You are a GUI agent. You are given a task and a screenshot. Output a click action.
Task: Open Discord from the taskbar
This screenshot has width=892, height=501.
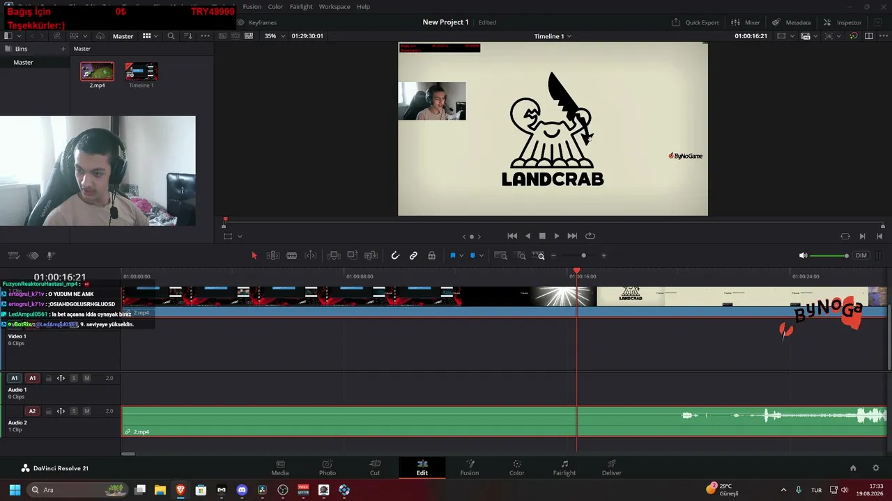tap(242, 490)
